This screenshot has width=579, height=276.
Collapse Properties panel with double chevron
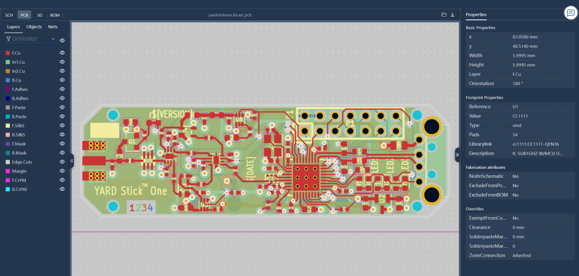pyautogui.click(x=457, y=154)
